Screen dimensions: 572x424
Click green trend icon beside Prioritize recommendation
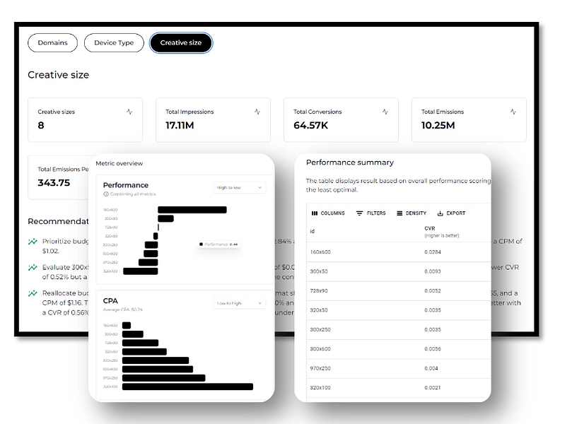point(34,240)
